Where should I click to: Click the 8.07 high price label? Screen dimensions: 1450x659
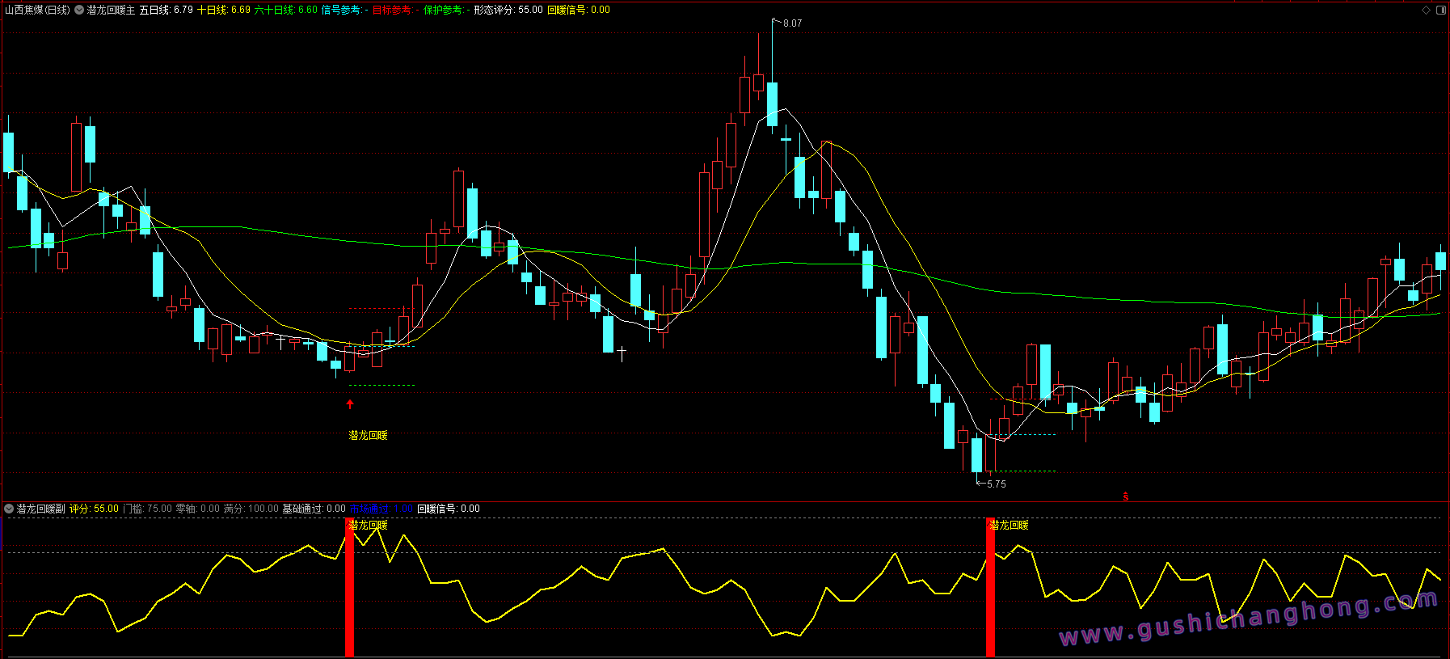793,23
